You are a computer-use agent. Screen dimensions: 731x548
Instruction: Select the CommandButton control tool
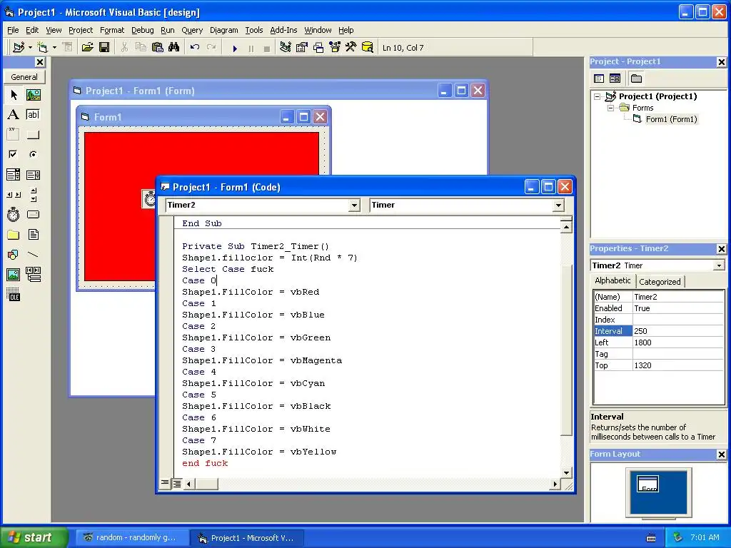click(x=33, y=135)
